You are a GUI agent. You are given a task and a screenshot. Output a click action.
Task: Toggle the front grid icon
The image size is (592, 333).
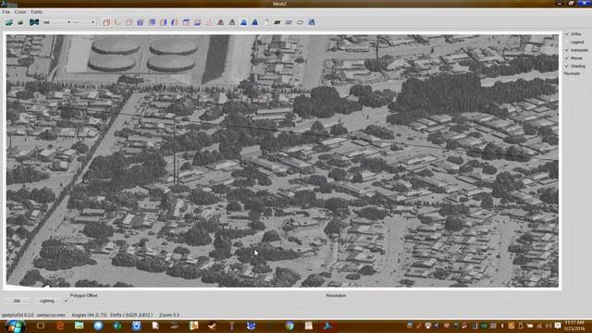click(141, 22)
